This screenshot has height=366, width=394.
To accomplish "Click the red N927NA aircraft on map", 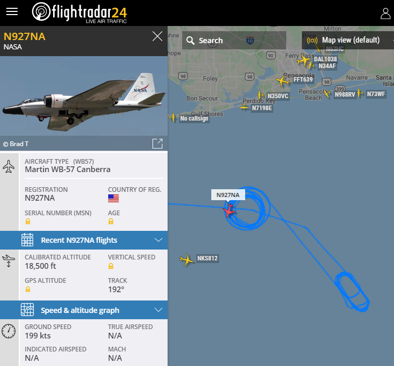I will (x=229, y=211).
